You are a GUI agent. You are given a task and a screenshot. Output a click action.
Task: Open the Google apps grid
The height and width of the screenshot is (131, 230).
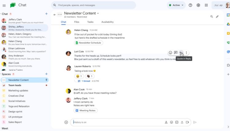point(206,5)
